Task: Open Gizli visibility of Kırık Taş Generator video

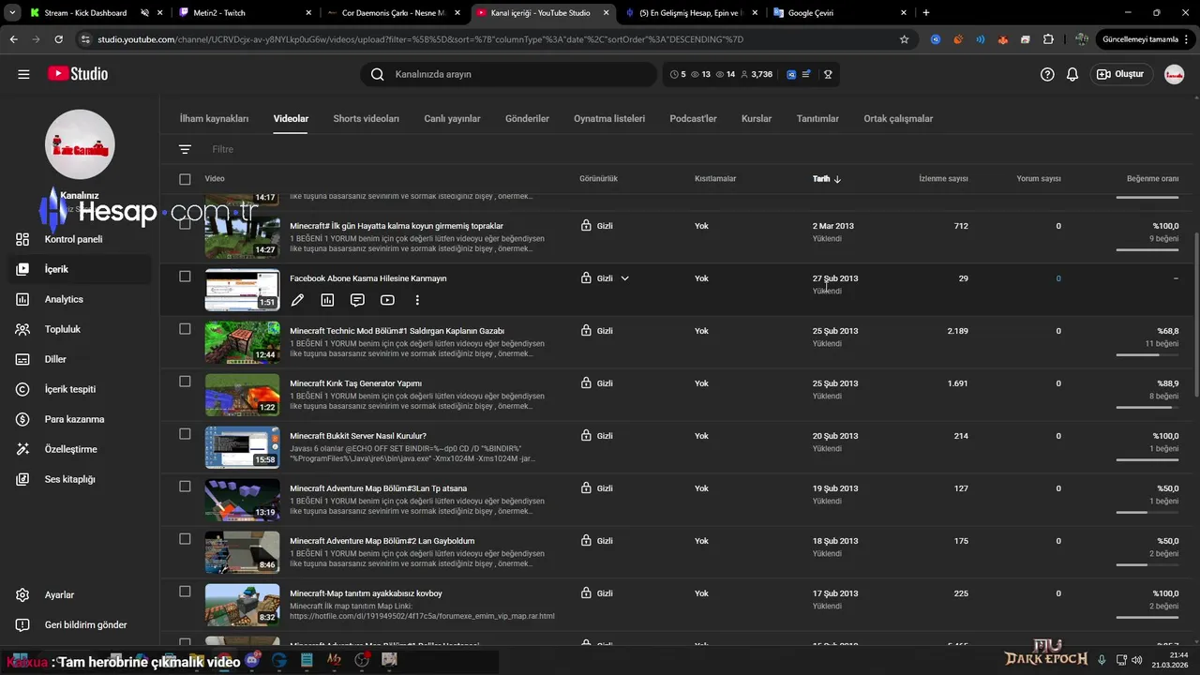Action: [596, 383]
